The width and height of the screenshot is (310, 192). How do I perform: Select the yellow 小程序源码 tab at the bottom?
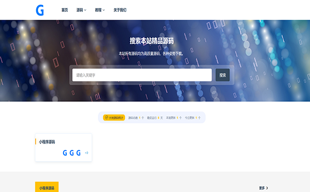pos(47,187)
